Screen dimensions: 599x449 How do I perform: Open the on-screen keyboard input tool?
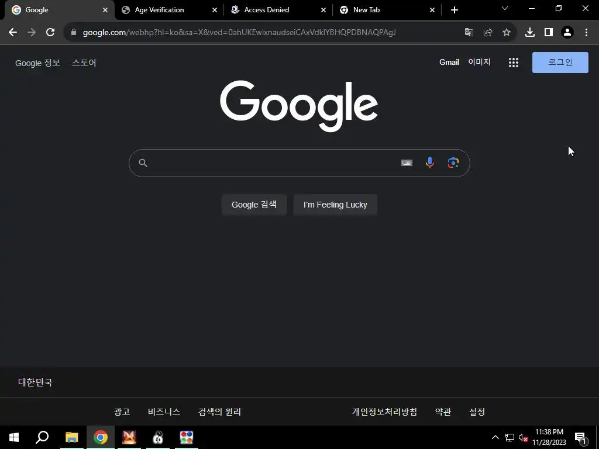click(x=407, y=163)
